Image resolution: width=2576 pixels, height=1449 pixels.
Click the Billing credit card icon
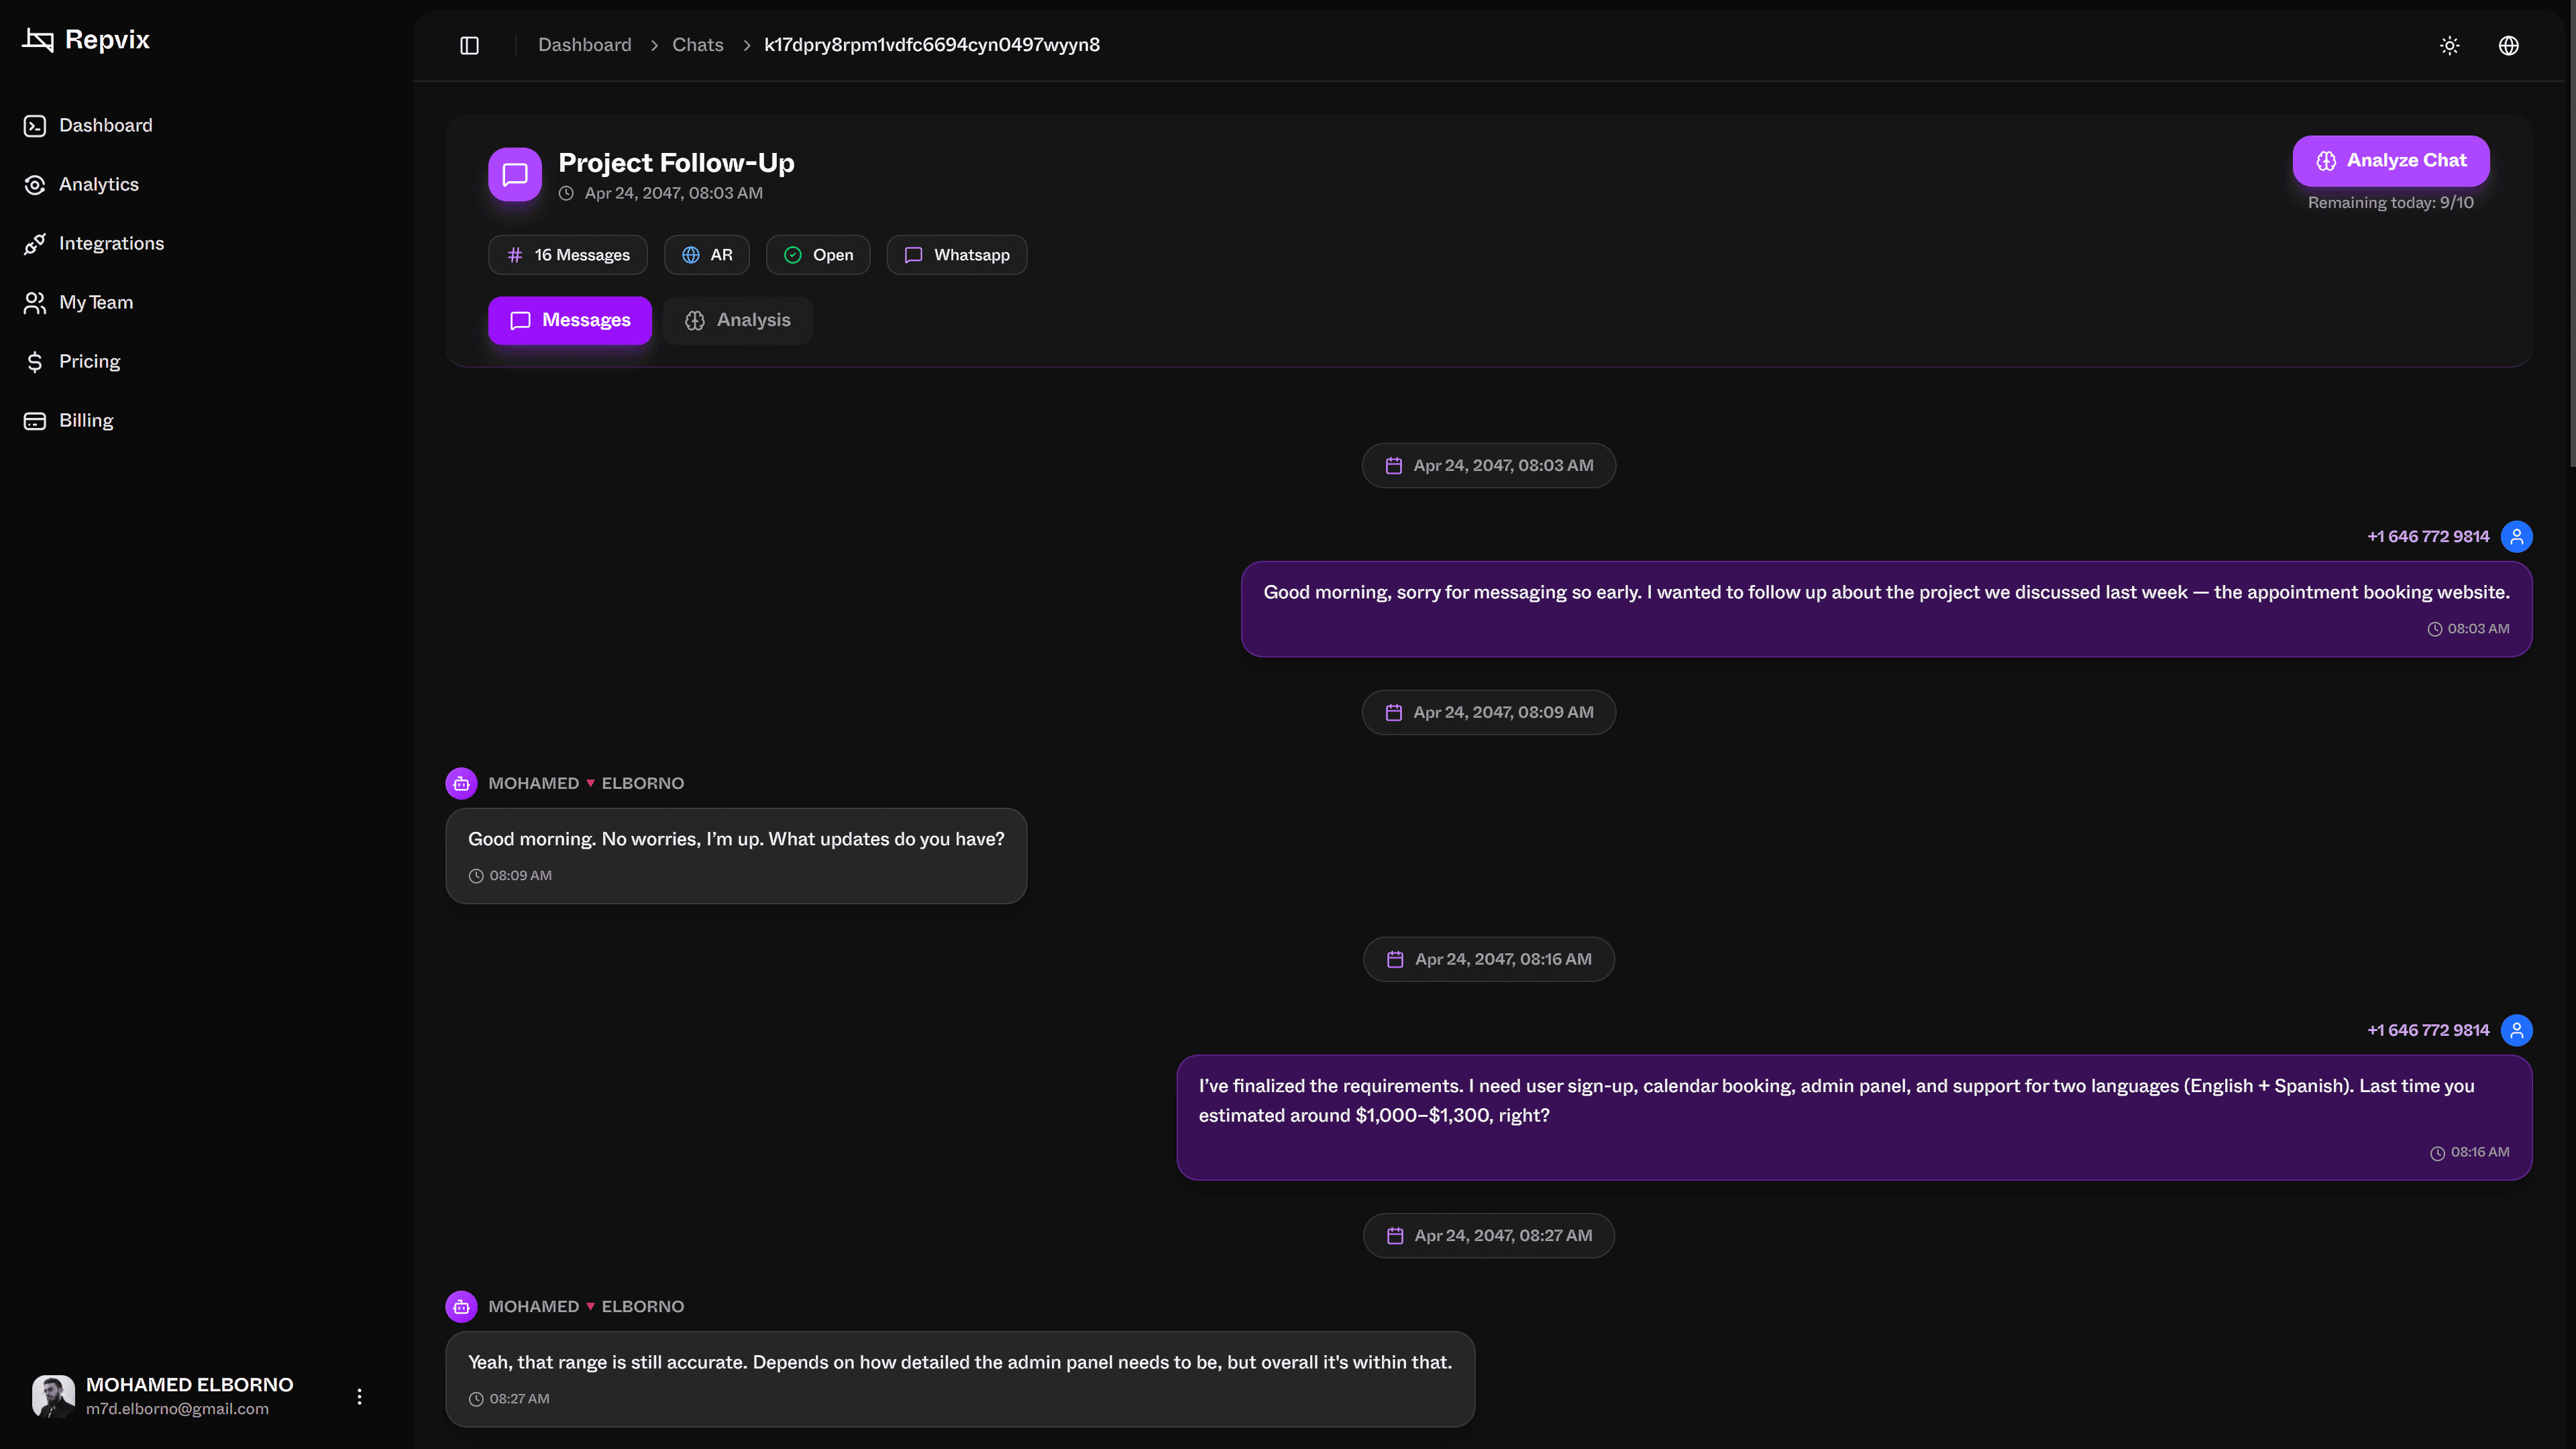tap(35, 420)
